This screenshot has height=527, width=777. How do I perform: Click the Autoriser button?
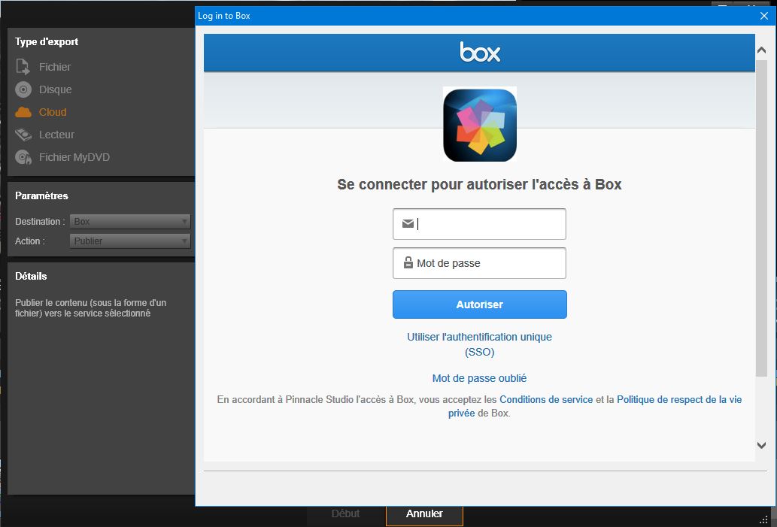coord(480,304)
